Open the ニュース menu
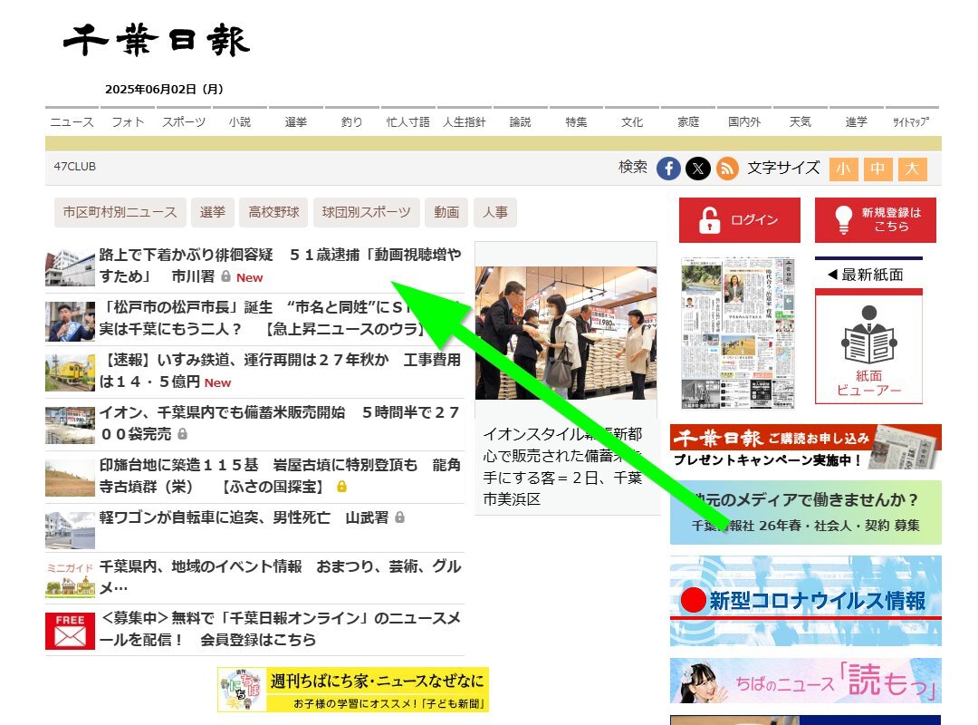 [72, 121]
